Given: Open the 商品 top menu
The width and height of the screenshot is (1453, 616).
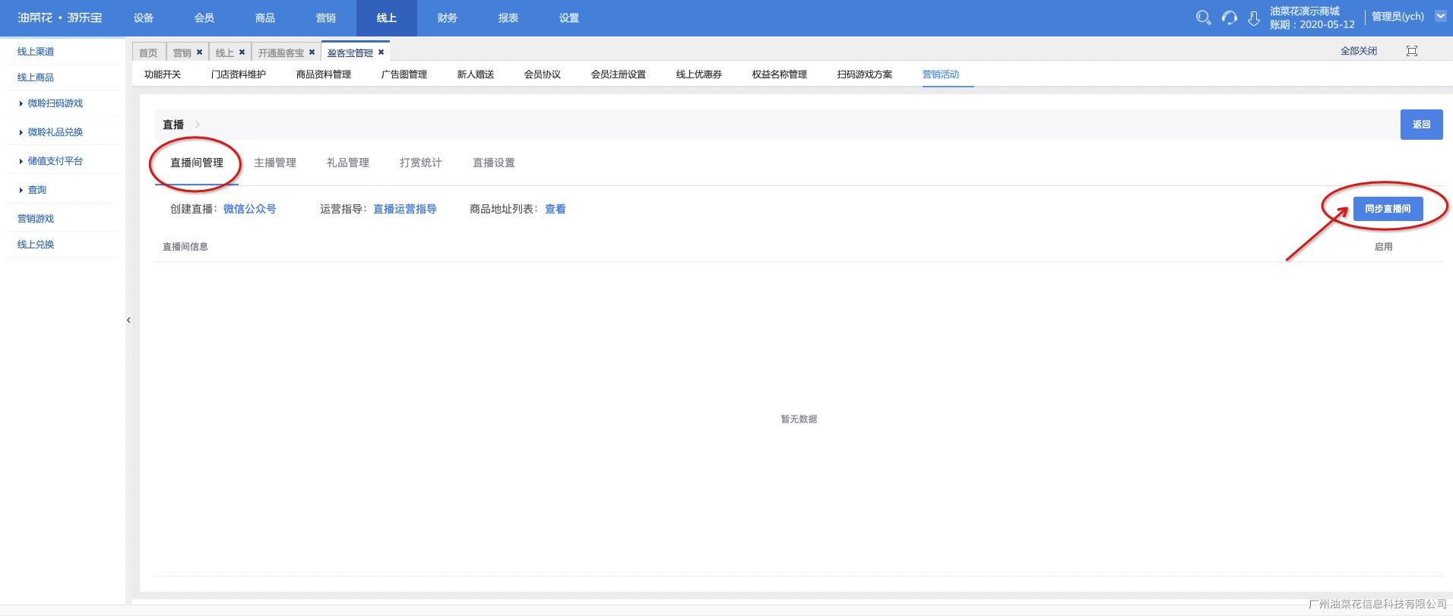Looking at the screenshot, I should pyautogui.click(x=265, y=18).
